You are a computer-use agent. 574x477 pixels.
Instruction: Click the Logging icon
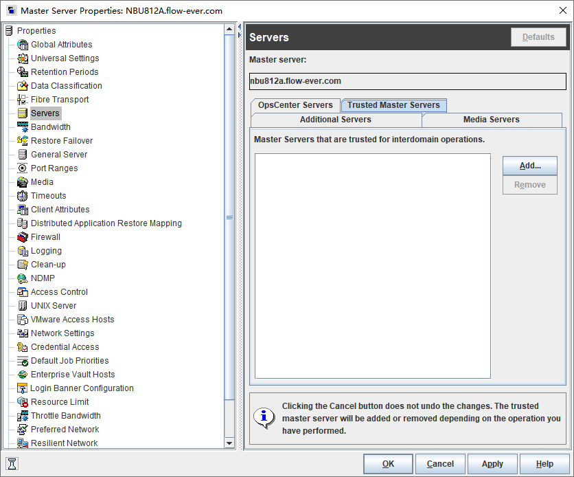[23, 251]
